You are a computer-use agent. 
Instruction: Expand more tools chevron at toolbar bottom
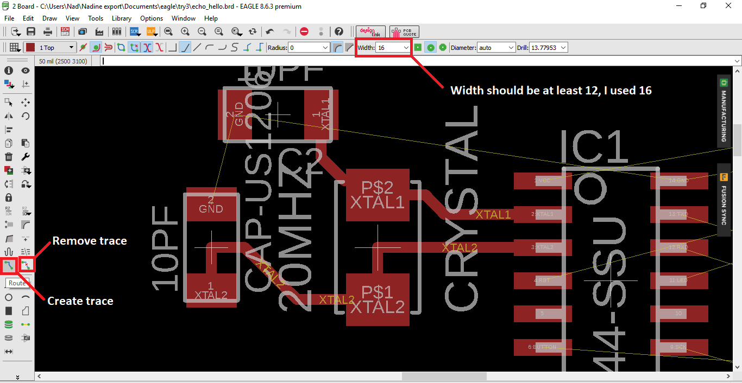pos(17,376)
